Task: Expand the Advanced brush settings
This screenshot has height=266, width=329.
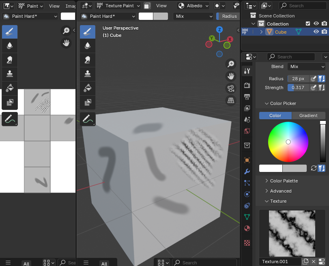Action: (280, 191)
